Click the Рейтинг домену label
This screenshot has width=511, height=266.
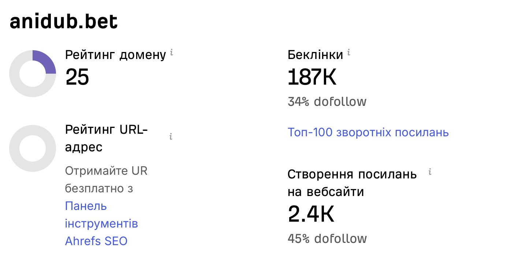[x=116, y=55]
